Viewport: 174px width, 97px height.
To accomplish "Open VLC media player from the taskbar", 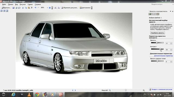I will point(29,95).
